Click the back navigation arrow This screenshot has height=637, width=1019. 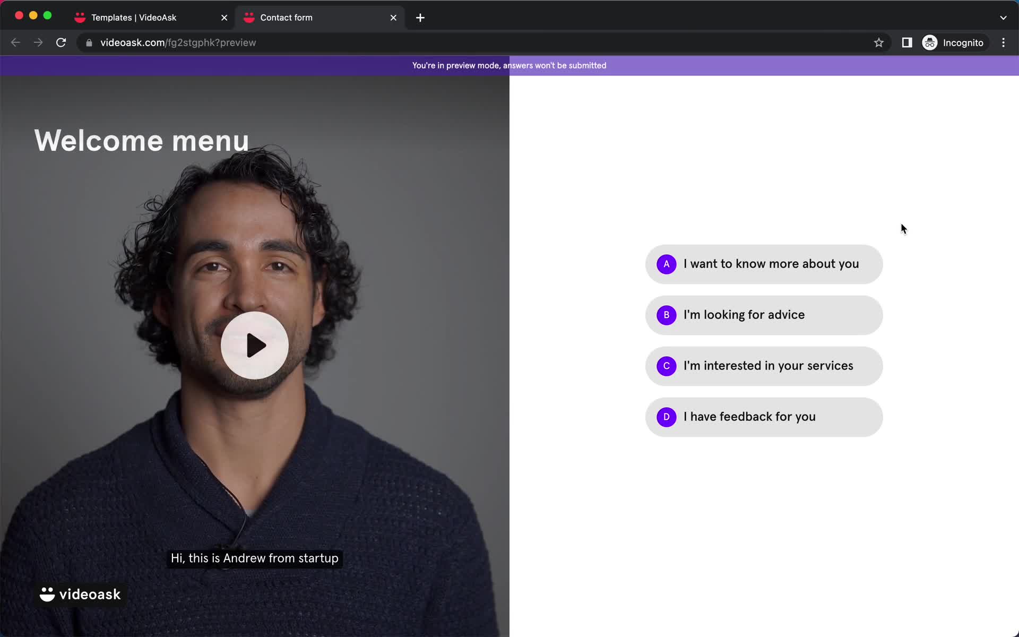[x=16, y=42]
